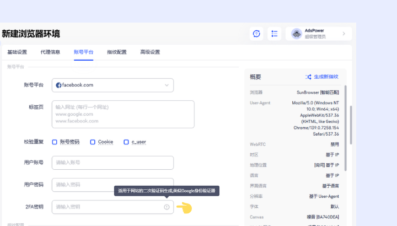This screenshot has height=226, width=397.
Task: Go to the 指纹配置 tab
Action: click(x=117, y=52)
